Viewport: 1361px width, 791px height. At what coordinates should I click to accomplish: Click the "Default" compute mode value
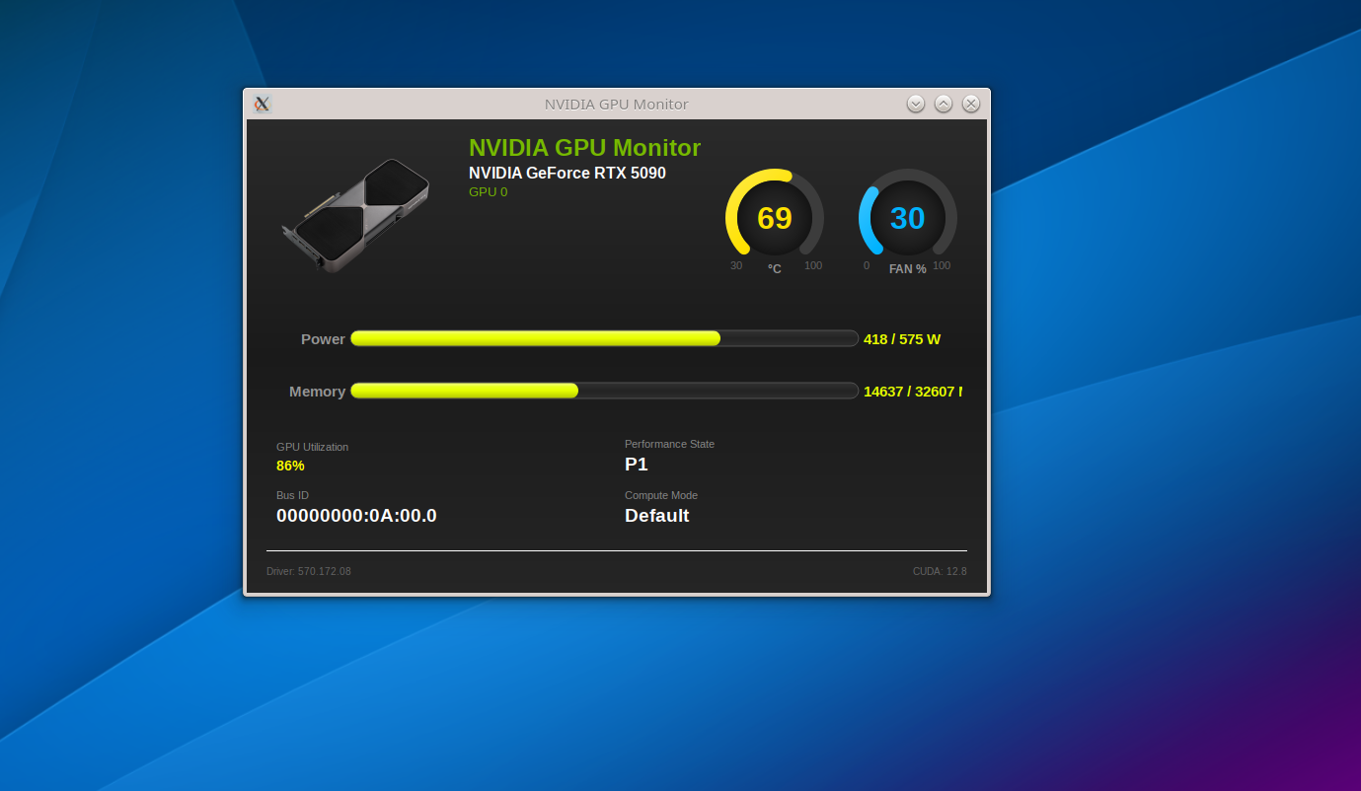click(x=657, y=516)
